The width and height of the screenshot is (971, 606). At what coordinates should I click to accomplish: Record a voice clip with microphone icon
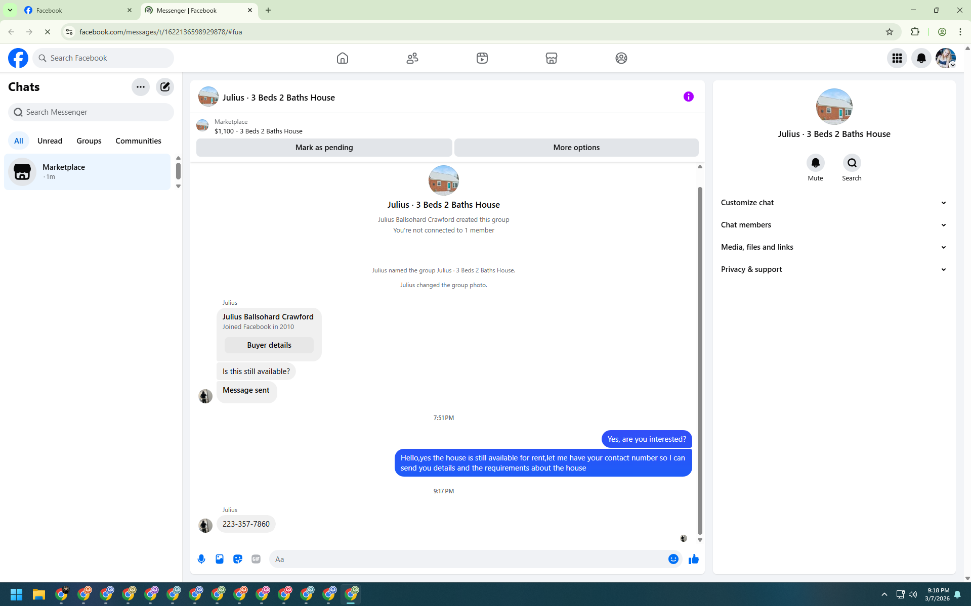pos(201,559)
